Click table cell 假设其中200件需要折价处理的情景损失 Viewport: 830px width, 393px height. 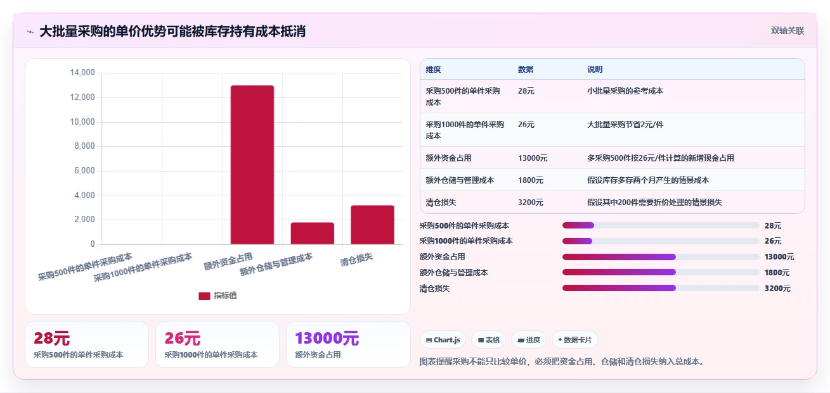point(654,203)
